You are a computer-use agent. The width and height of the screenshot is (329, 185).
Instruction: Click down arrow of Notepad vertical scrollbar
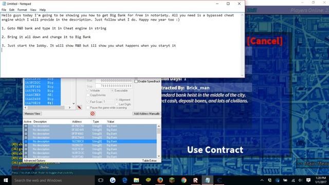242,75
